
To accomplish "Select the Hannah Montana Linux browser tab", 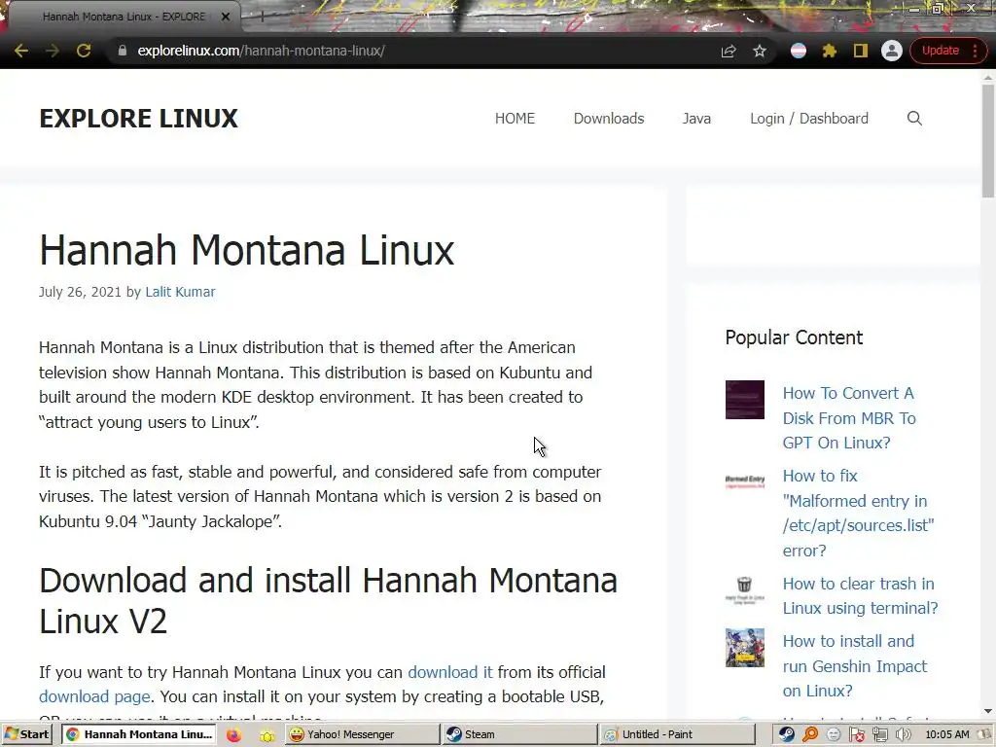I will coord(124,17).
